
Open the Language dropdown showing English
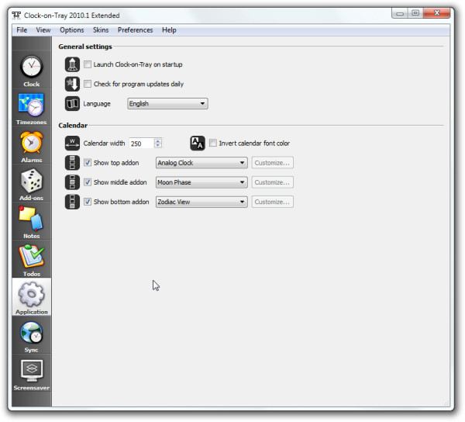coord(167,104)
